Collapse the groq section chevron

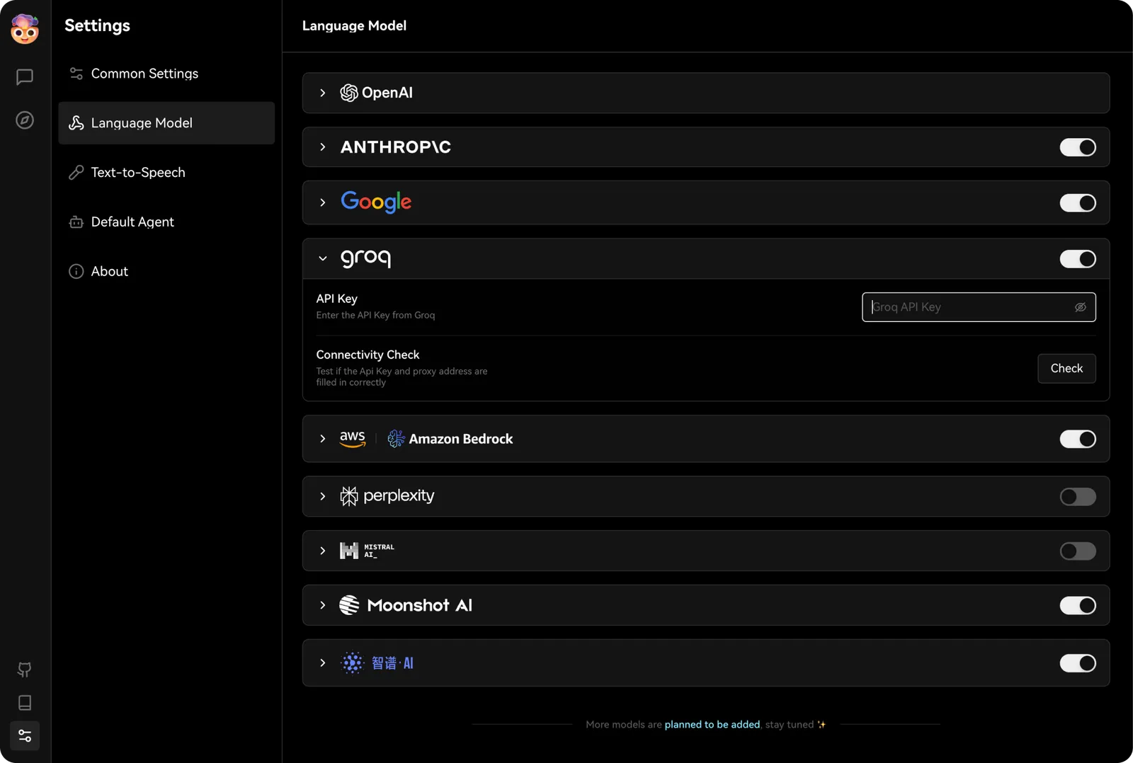point(323,258)
